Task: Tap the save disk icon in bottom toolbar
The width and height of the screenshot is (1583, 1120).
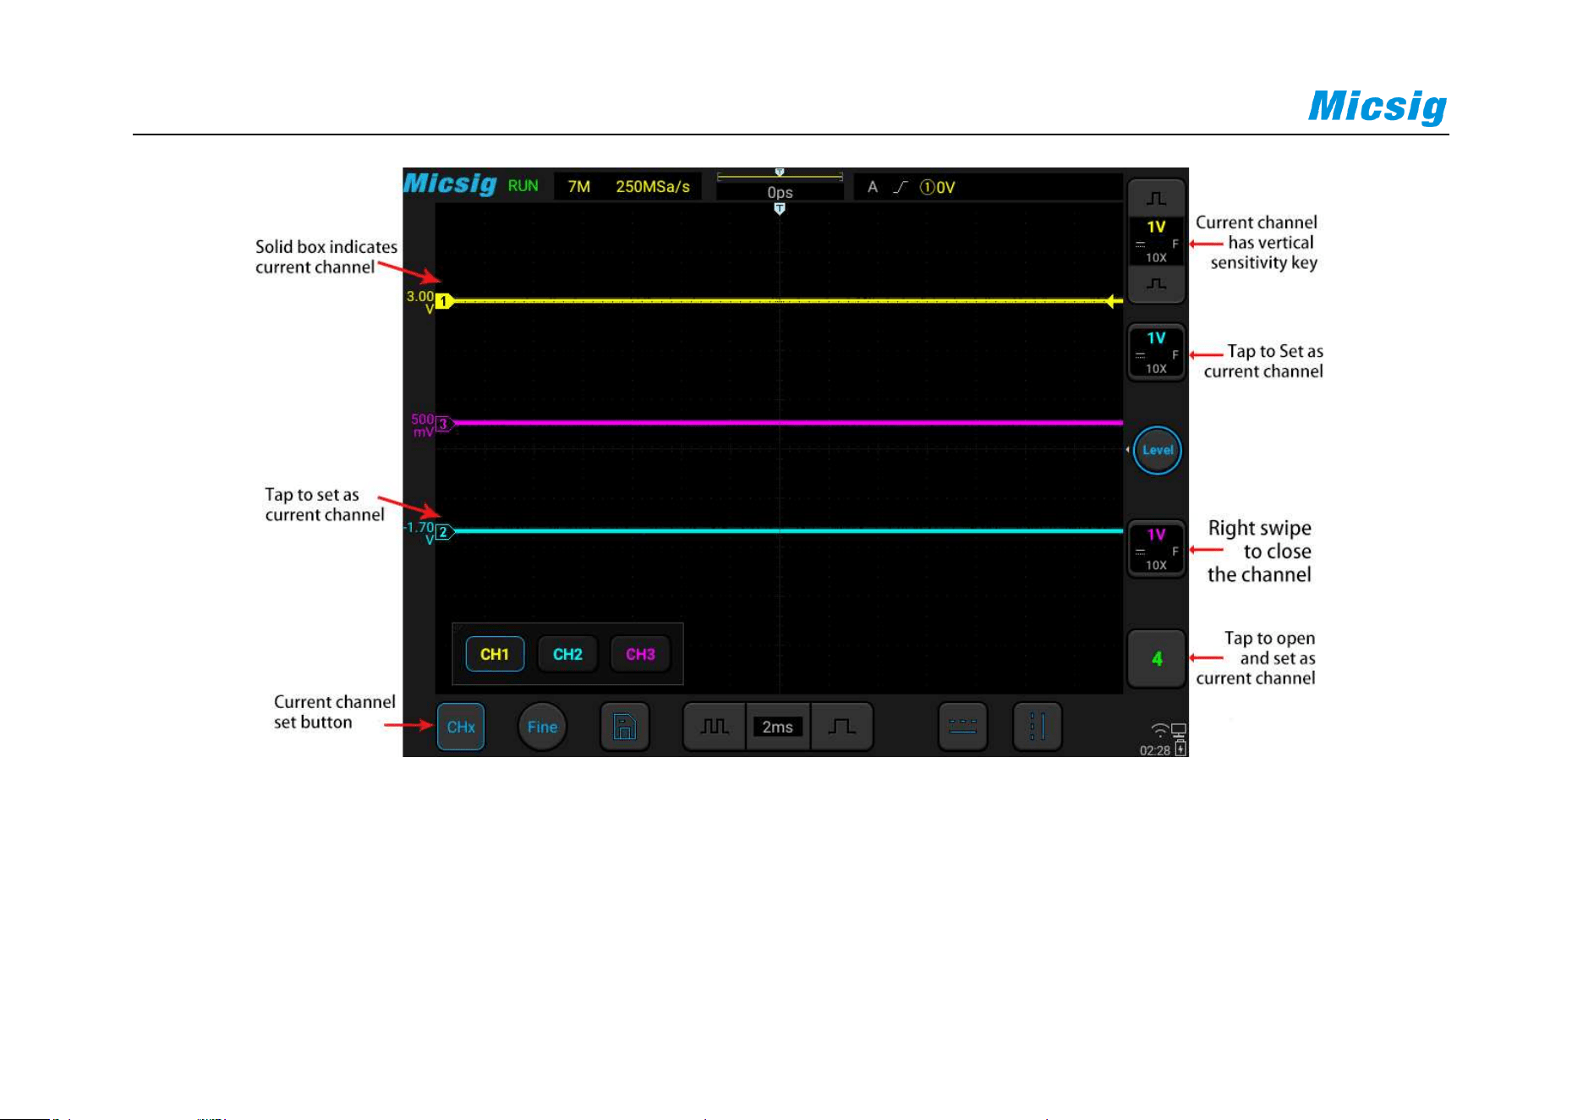Action: (625, 727)
